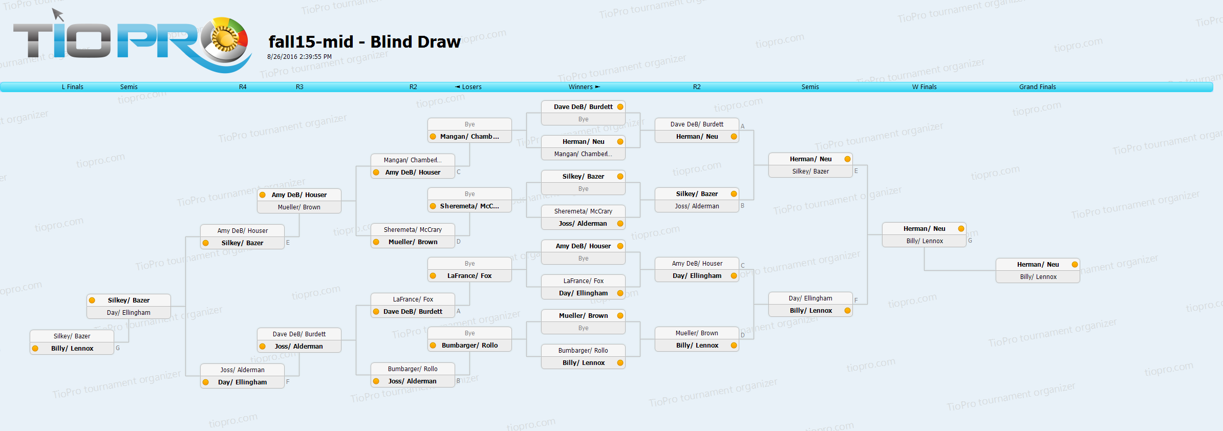Select Mueller/ Brown entry beneath Amy DeB/ Houser
Image resolution: width=1223 pixels, height=431 pixels.
click(299, 207)
